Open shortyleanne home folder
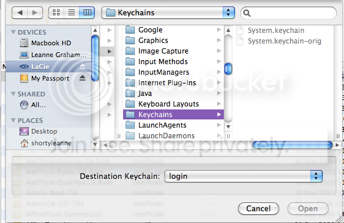This screenshot has width=344, height=223. click(x=48, y=143)
